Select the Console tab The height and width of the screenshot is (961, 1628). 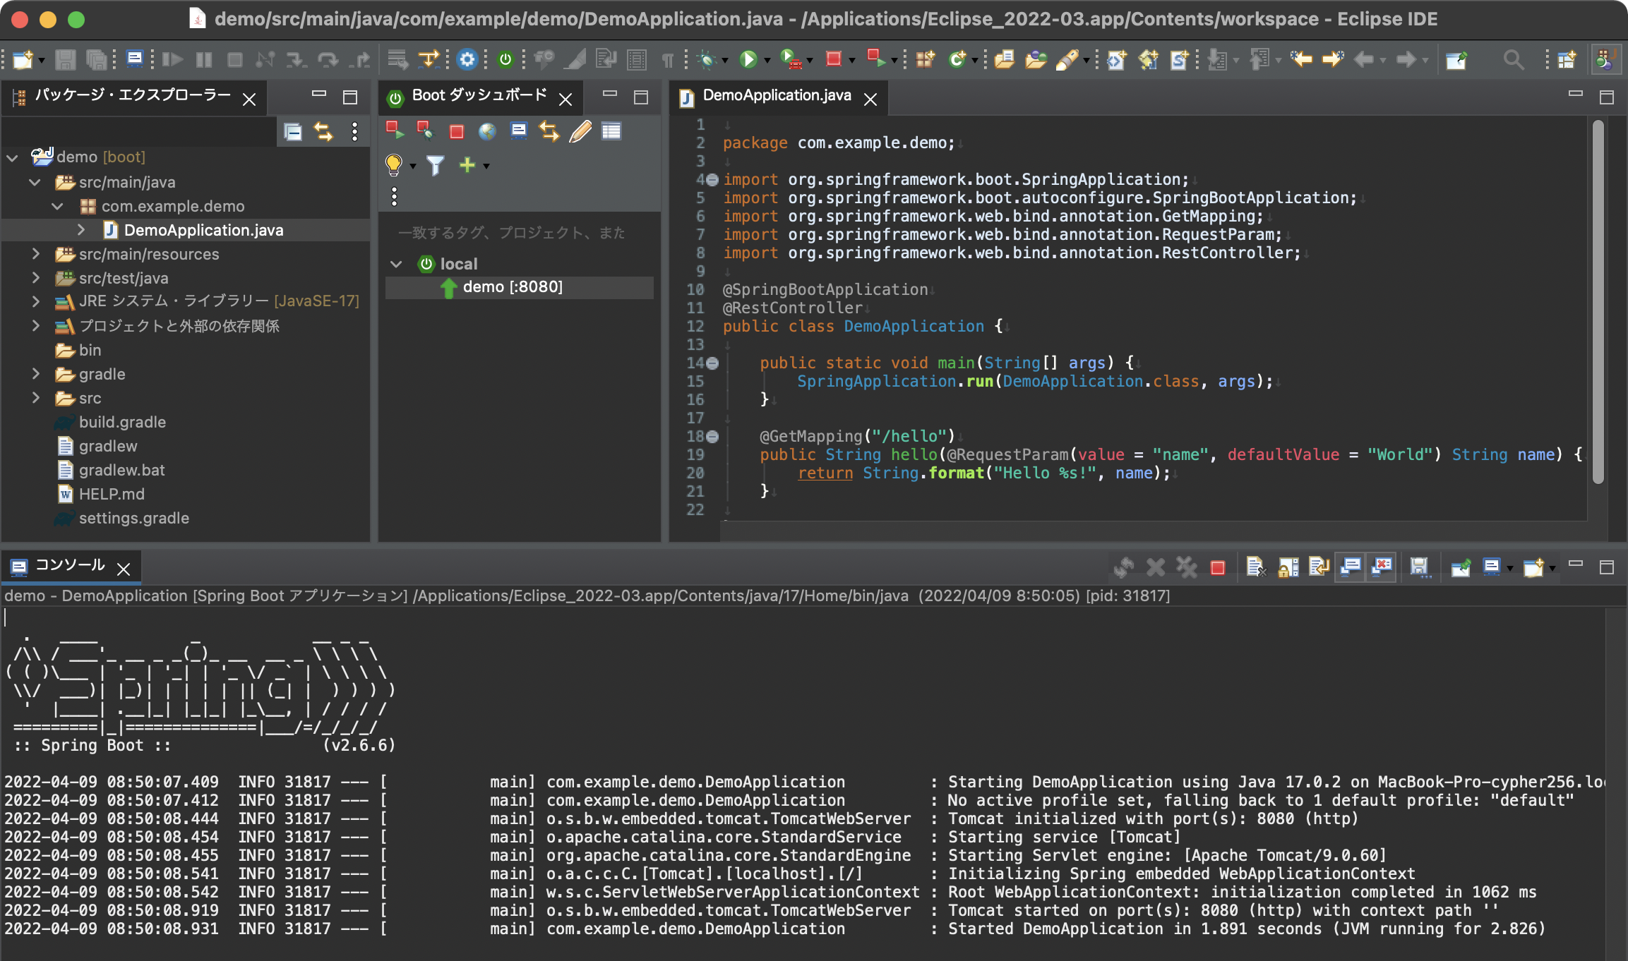pyautogui.click(x=70, y=566)
